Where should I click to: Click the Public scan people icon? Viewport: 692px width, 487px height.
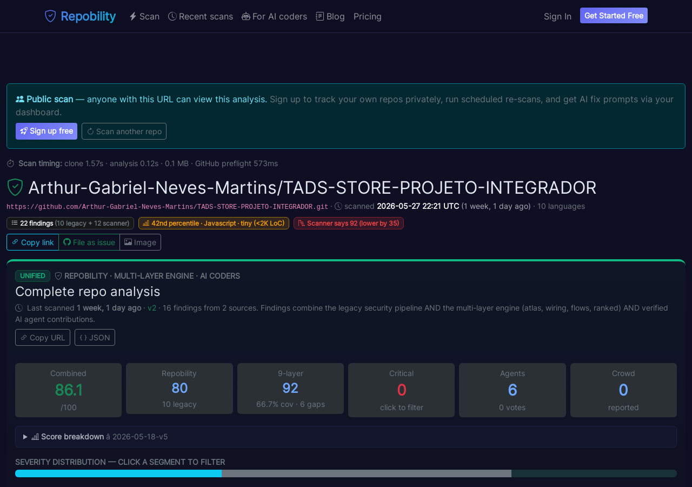(20, 99)
